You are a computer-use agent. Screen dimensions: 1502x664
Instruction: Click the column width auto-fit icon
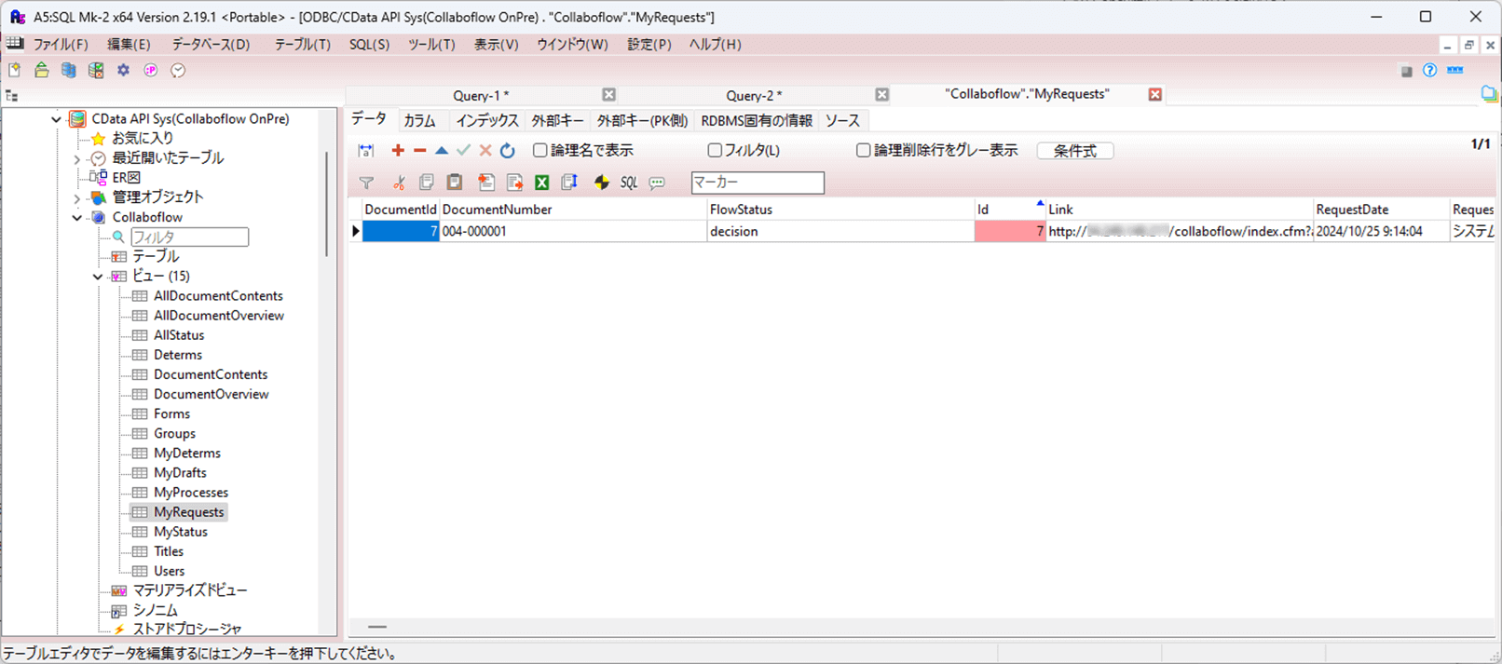(x=366, y=150)
